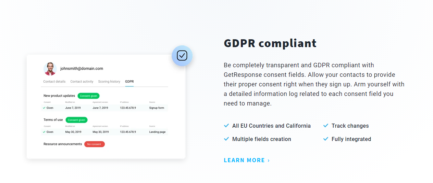Click the GDPR compliant heading
This screenshot has height=183, width=433.
point(270,43)
